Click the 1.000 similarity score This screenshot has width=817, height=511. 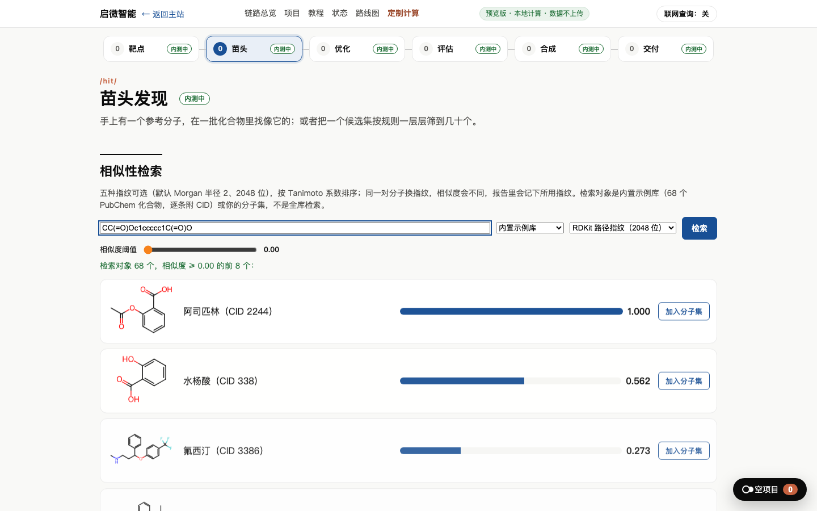pyautogui.click(x=639, y=311)
